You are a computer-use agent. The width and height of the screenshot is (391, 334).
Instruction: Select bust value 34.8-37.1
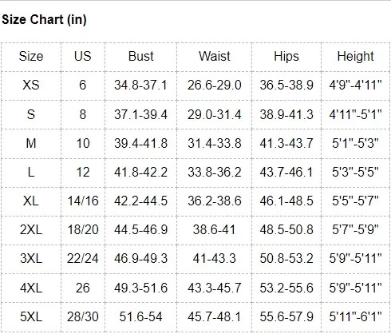[140, 85]
